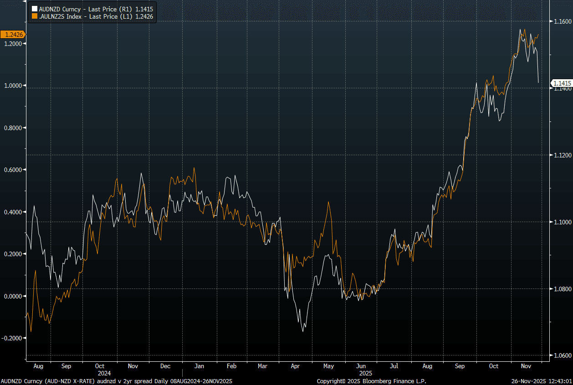This screenshot has height=385, width=573.
Task: Select the Jul month label on time axis
Action: pos(394,366)
